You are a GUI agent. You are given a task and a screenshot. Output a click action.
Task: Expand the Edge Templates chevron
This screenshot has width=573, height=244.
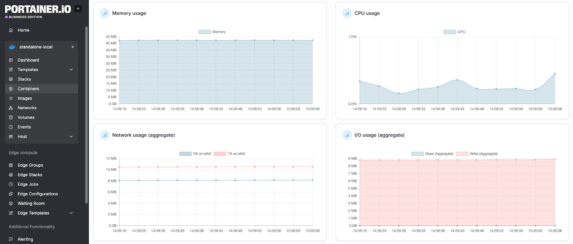pos(71,213)
